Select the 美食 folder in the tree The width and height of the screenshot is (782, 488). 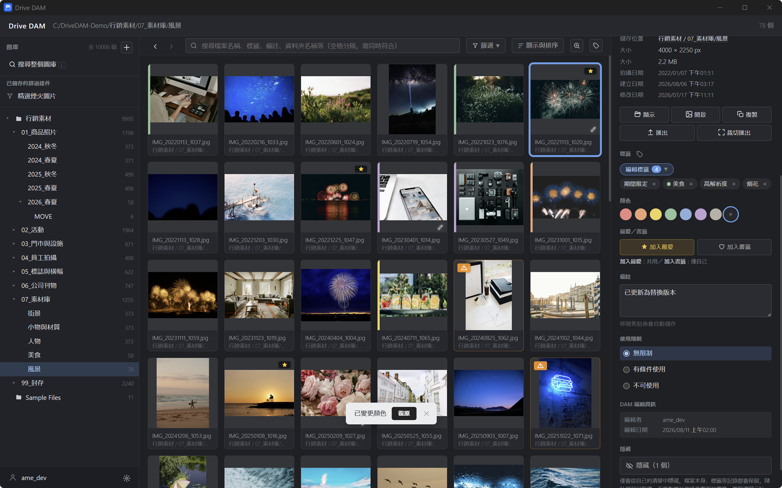[69, 355]
